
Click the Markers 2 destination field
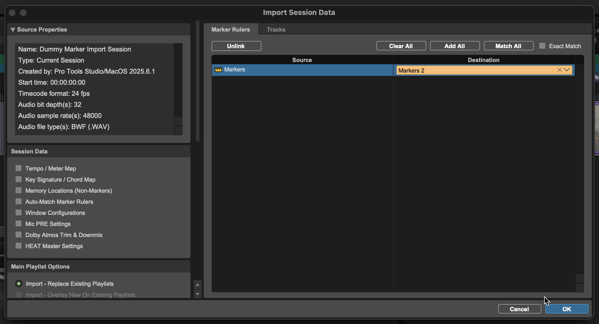click(471, 70)
